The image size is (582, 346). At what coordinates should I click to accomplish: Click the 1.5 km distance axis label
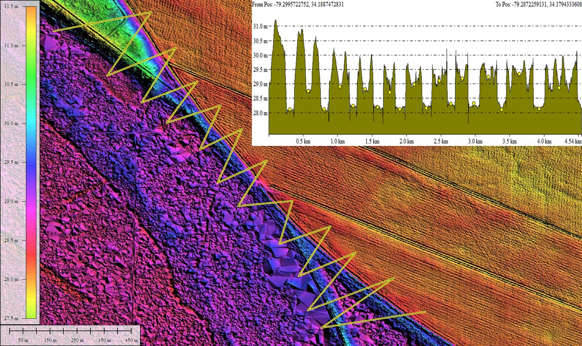(372, 141)
